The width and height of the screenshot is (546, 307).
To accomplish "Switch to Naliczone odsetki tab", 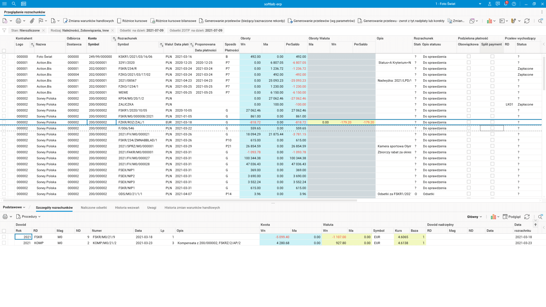I will point(94,208).
